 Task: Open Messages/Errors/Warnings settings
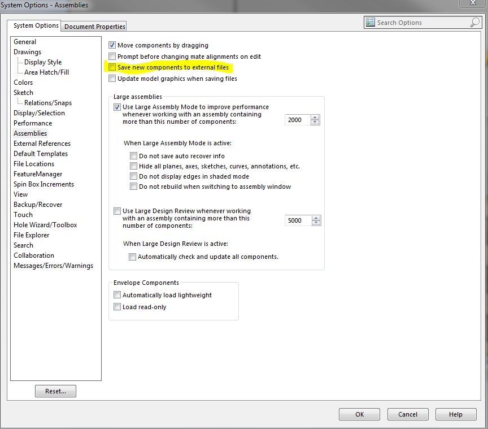(x=53, y=266)
